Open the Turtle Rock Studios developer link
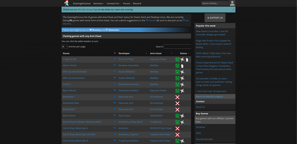 coord(128,90)
